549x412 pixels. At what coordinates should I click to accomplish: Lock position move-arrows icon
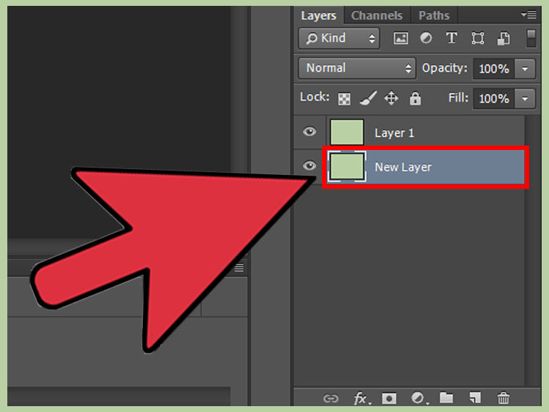(x=391, y=98)
